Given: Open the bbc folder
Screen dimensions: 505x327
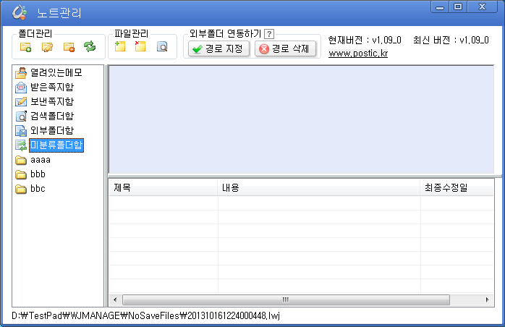Looking at the screenshot, I should (38, 189).
